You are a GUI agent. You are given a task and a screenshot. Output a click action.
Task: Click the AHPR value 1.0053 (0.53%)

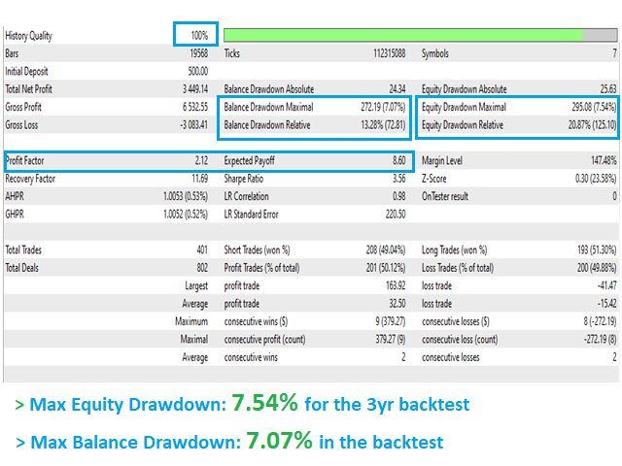point(186,196)
